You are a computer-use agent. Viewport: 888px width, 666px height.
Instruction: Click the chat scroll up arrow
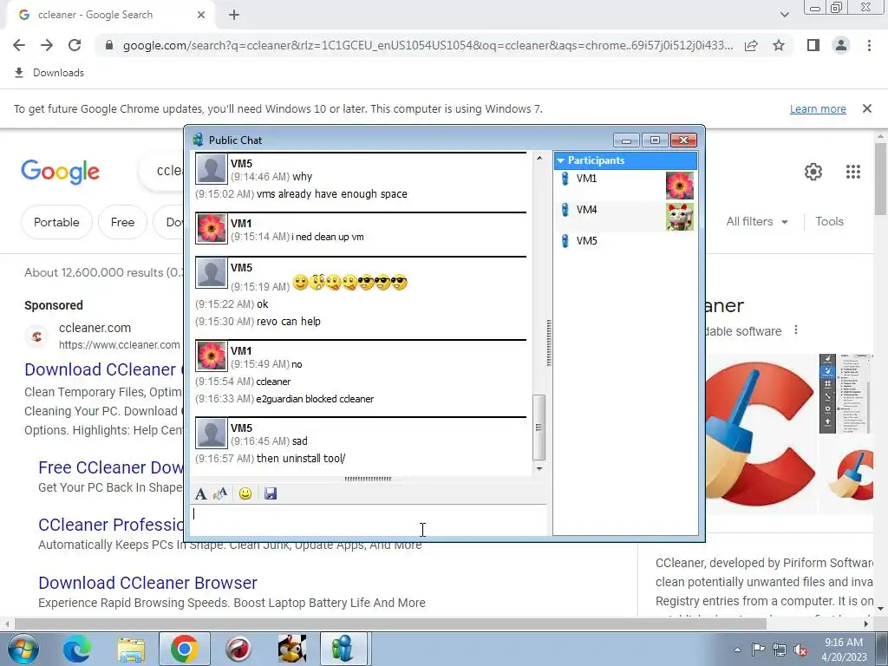(x=539, y=158)
